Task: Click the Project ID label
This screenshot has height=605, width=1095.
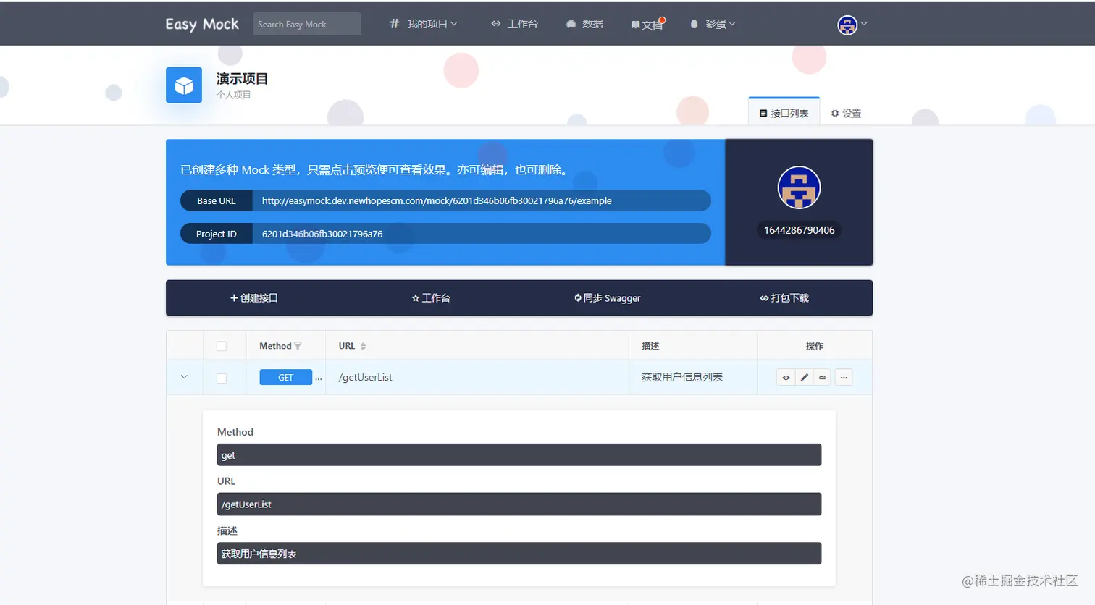Action: click(217, 234)
